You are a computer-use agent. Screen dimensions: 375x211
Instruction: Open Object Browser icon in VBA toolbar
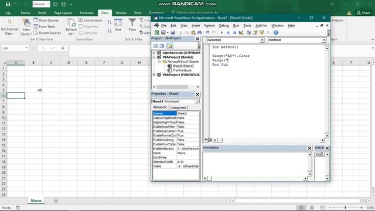pyautogui.click(x=262, y=33)
